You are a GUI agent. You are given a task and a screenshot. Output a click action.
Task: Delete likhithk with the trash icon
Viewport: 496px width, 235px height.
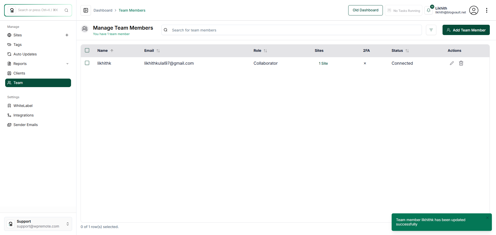[x=461, y=63]
